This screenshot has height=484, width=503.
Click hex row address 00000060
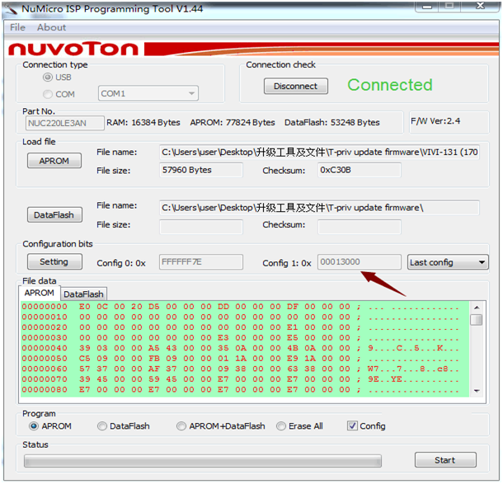point(45,369)
